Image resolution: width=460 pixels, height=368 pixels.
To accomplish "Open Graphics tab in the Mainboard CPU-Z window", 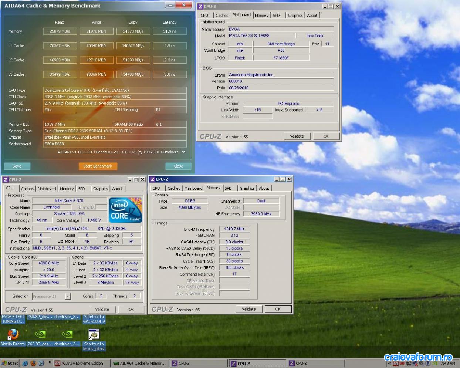I will point(295,16).
